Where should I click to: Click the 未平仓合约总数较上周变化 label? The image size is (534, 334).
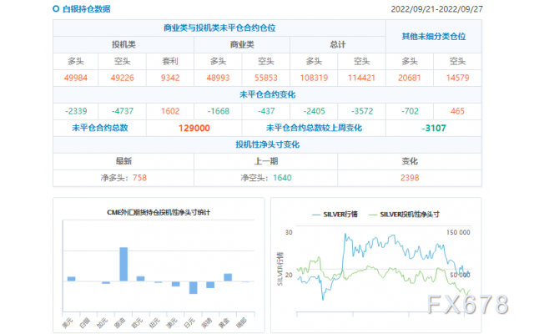[314, 128]
